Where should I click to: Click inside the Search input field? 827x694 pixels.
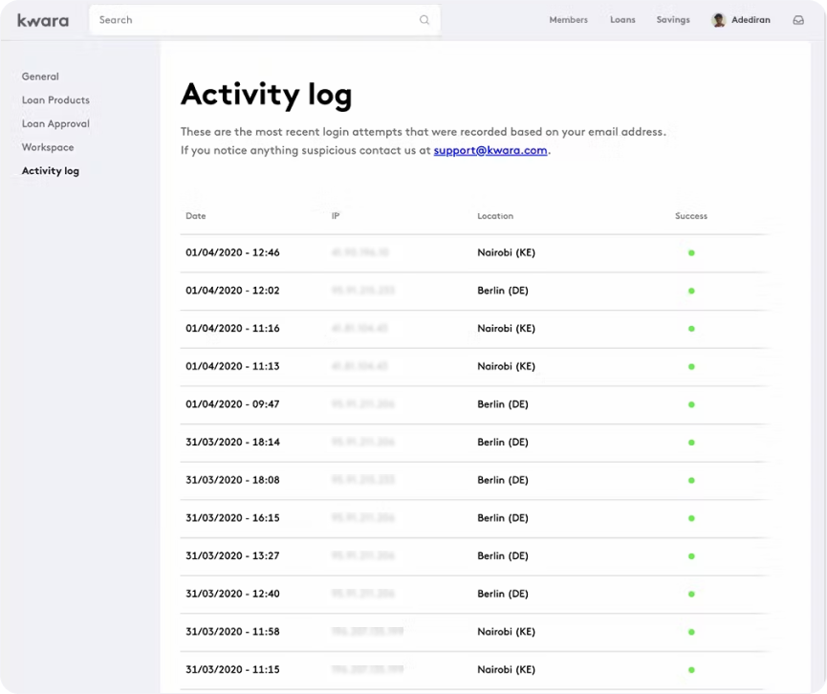click(x=239, y=19)
